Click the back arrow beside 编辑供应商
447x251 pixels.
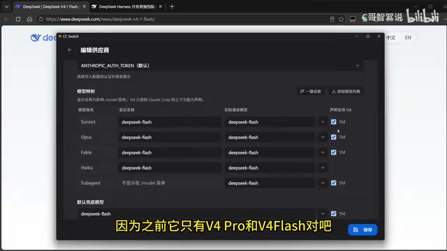70,50
